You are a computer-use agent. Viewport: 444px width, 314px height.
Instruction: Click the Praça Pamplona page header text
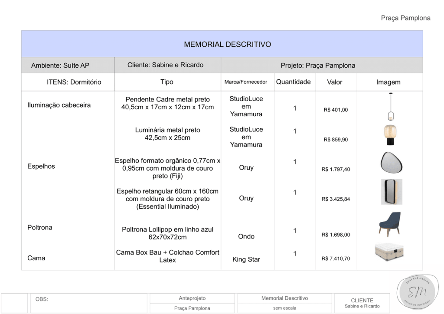(x=405, y=18)
